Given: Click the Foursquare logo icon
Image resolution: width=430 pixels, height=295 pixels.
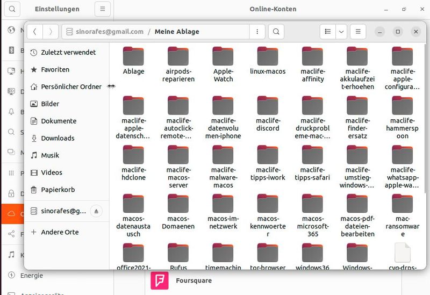Looking at the screenshot, I should coord(160,280).
